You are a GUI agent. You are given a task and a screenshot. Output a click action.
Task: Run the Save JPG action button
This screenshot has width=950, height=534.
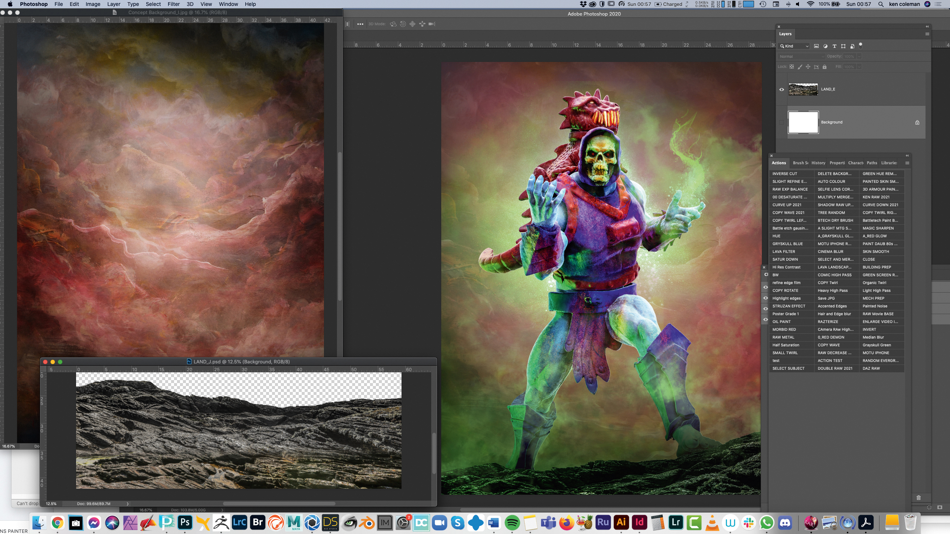coord(837,299)
